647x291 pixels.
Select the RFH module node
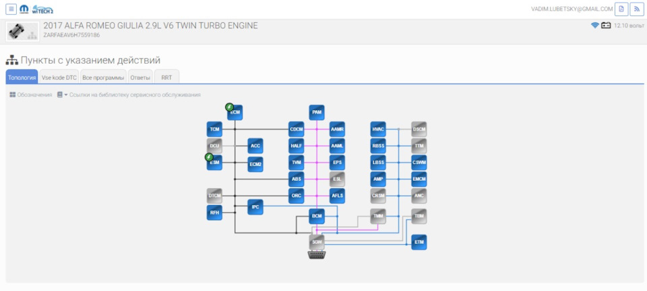pyautogui.click(x=214, y=212)
